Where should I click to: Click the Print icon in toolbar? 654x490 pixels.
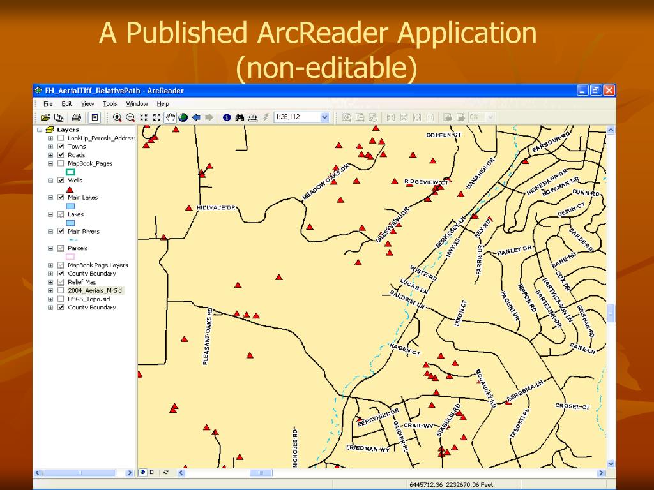pyautogui.click(x=76, y=117)
